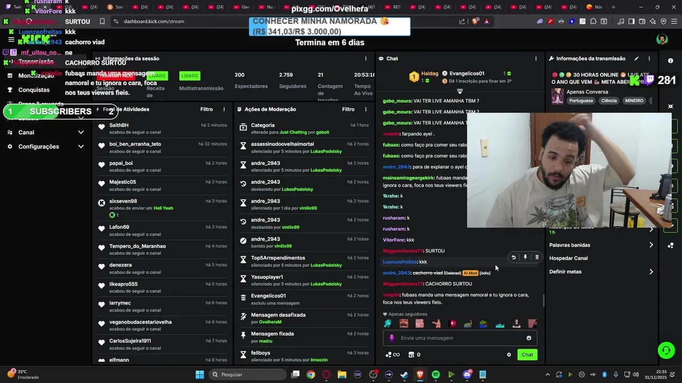This screenshot has width=682, height=383.
Task: Reply to Luanzaofreitas message via arrow icon
Action: click(514, 257)
